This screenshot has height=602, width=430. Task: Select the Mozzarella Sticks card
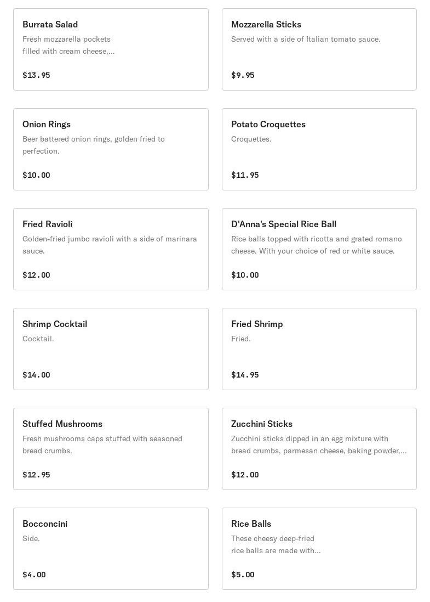click(x=319, y=49)
